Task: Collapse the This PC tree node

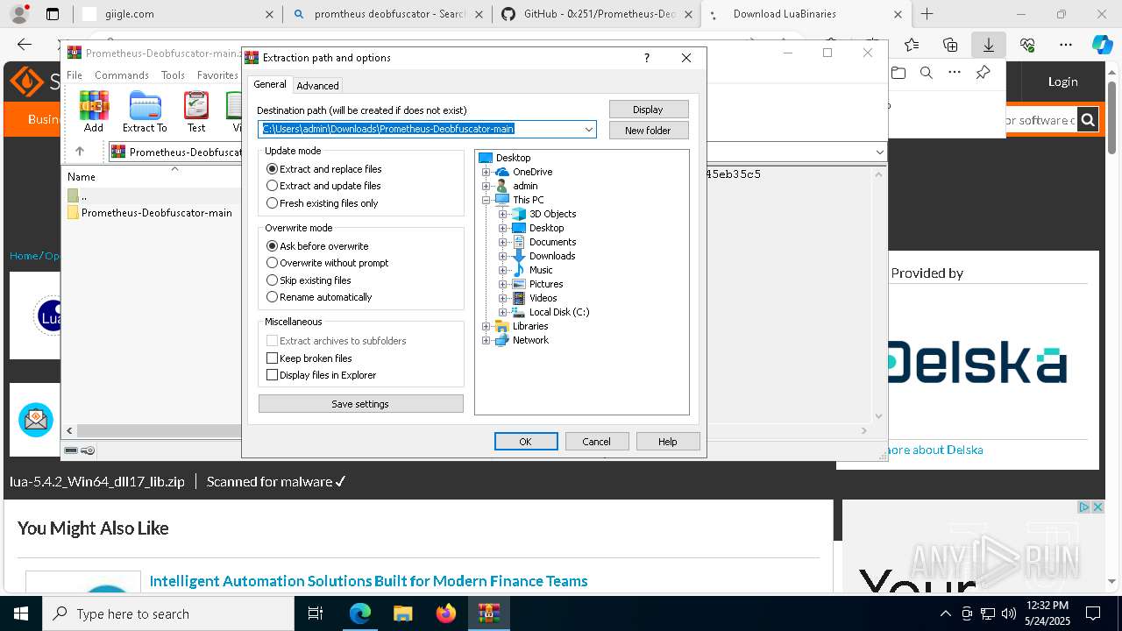Action: (486, 200)
